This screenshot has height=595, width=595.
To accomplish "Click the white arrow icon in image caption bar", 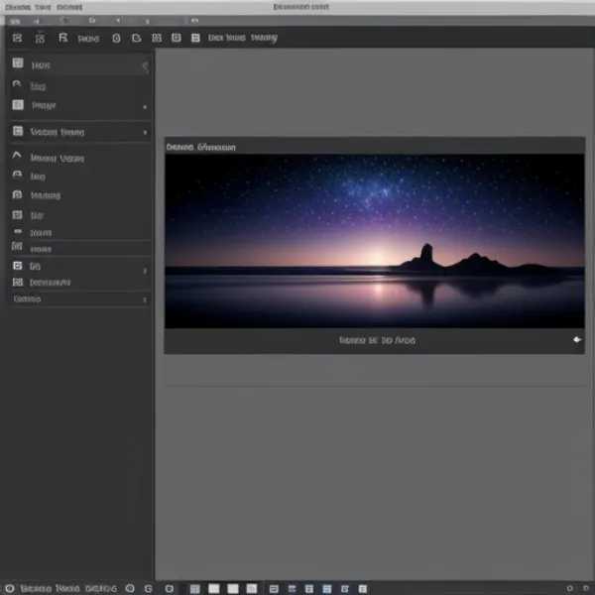I will pyautogui.click(x=577, y=339).
